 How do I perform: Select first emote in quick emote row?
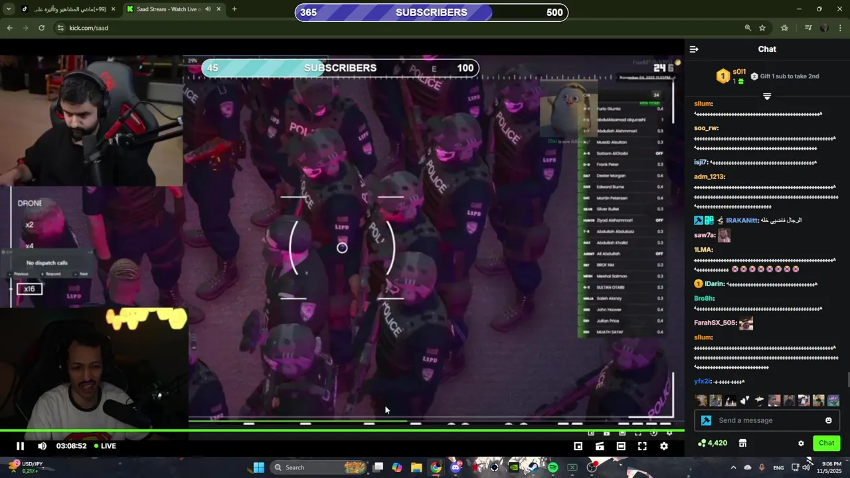point(701,400)
